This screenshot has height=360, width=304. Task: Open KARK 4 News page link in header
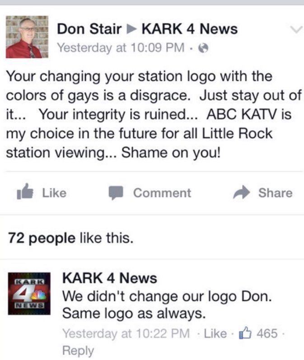click(x=190, y=29)
